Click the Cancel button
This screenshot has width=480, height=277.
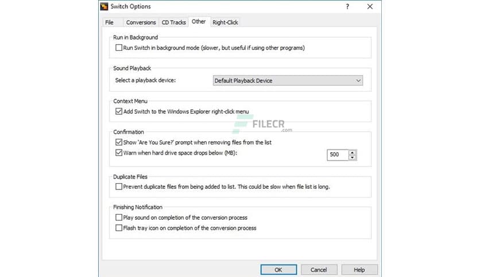(x=319, y=270)
